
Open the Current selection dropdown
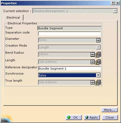click(115, 11)
